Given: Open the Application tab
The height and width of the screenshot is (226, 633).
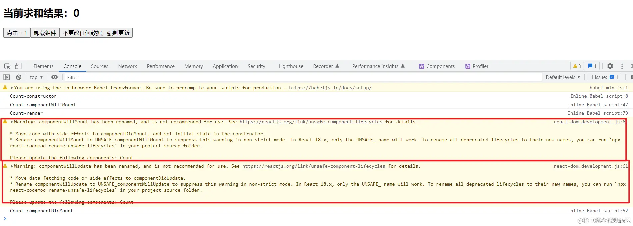Looking at the screenshot, I should click(x=225, y=66).
